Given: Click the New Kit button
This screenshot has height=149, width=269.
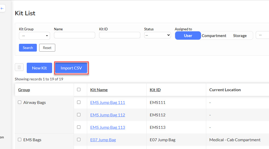Looking at the screenshot, I should pyautogui.click(x=39, y=68).
